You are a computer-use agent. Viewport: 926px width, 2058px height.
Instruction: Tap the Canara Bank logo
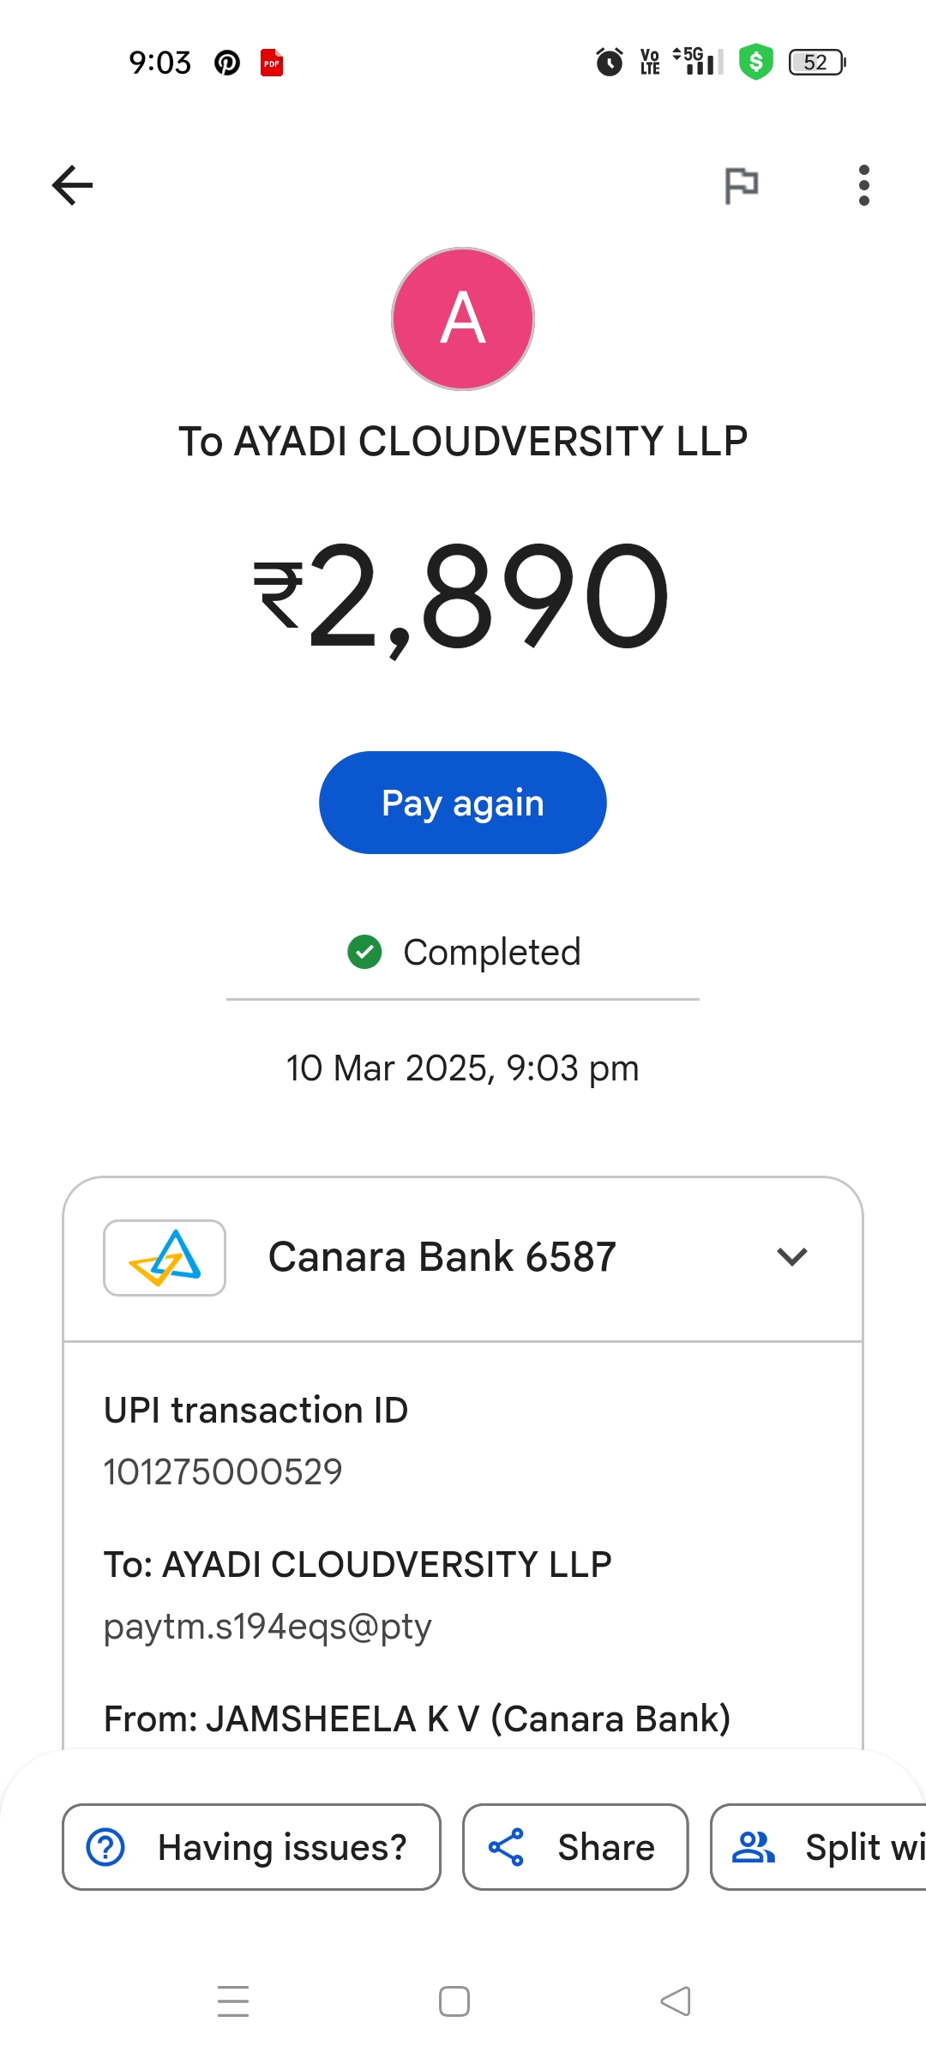click(165, 1258)
